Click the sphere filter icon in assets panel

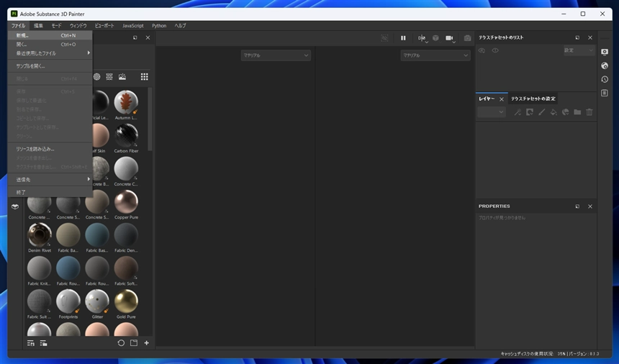(96, 76)
